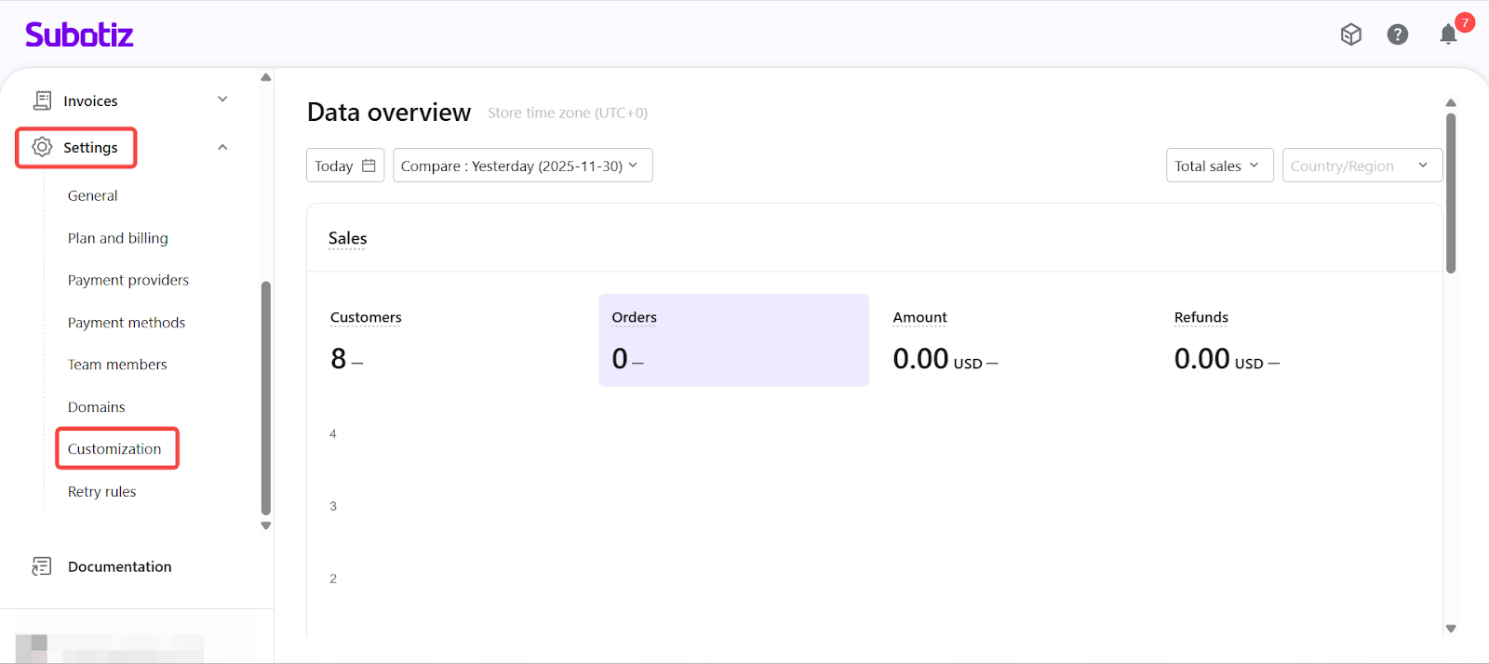Open Compare Yesterday dropdown

tap(522, 166)
